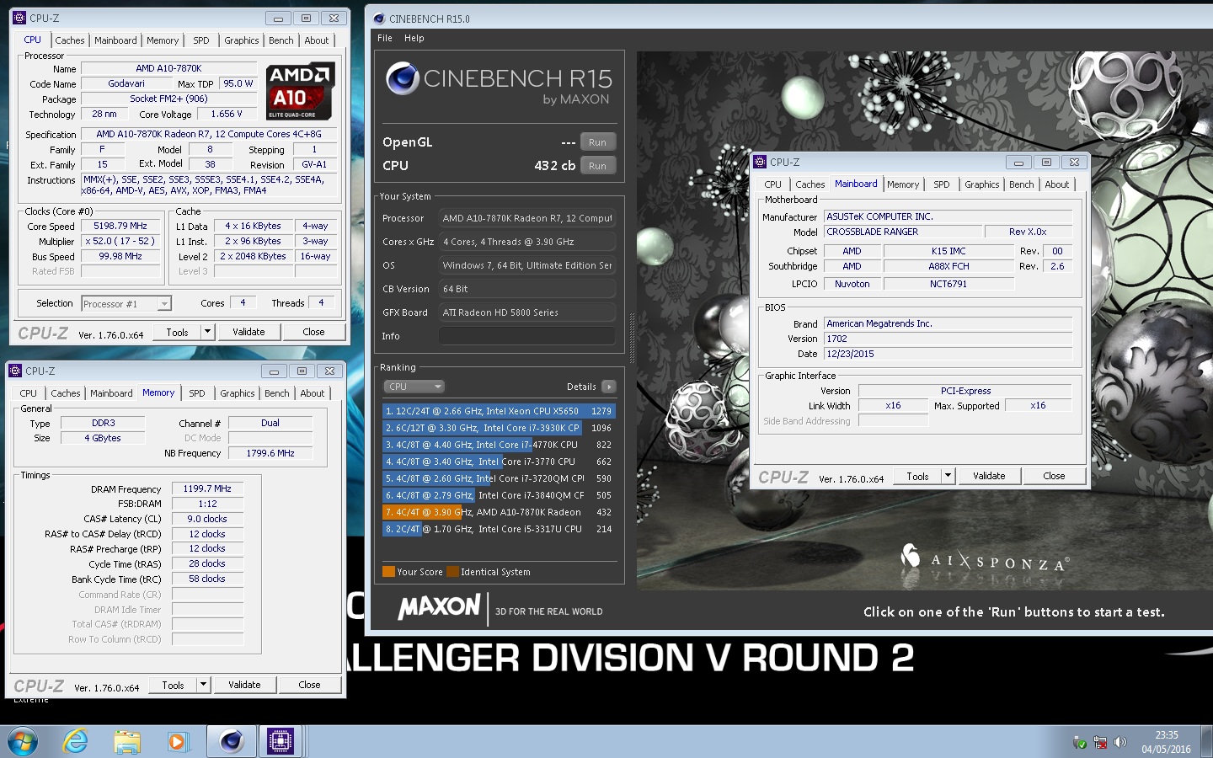The width and height of the screenshot is (1213, 758).
Task: Switch to Cinebench taskbar icon
Action: point(232,741)
